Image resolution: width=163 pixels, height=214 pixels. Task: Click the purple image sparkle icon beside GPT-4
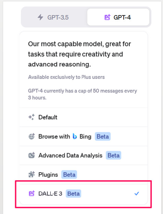[x=107, y=17]
